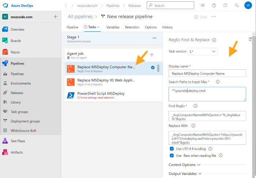Click the right panel vertical scrollbar

pyautogui.click(x=254, y=105)
